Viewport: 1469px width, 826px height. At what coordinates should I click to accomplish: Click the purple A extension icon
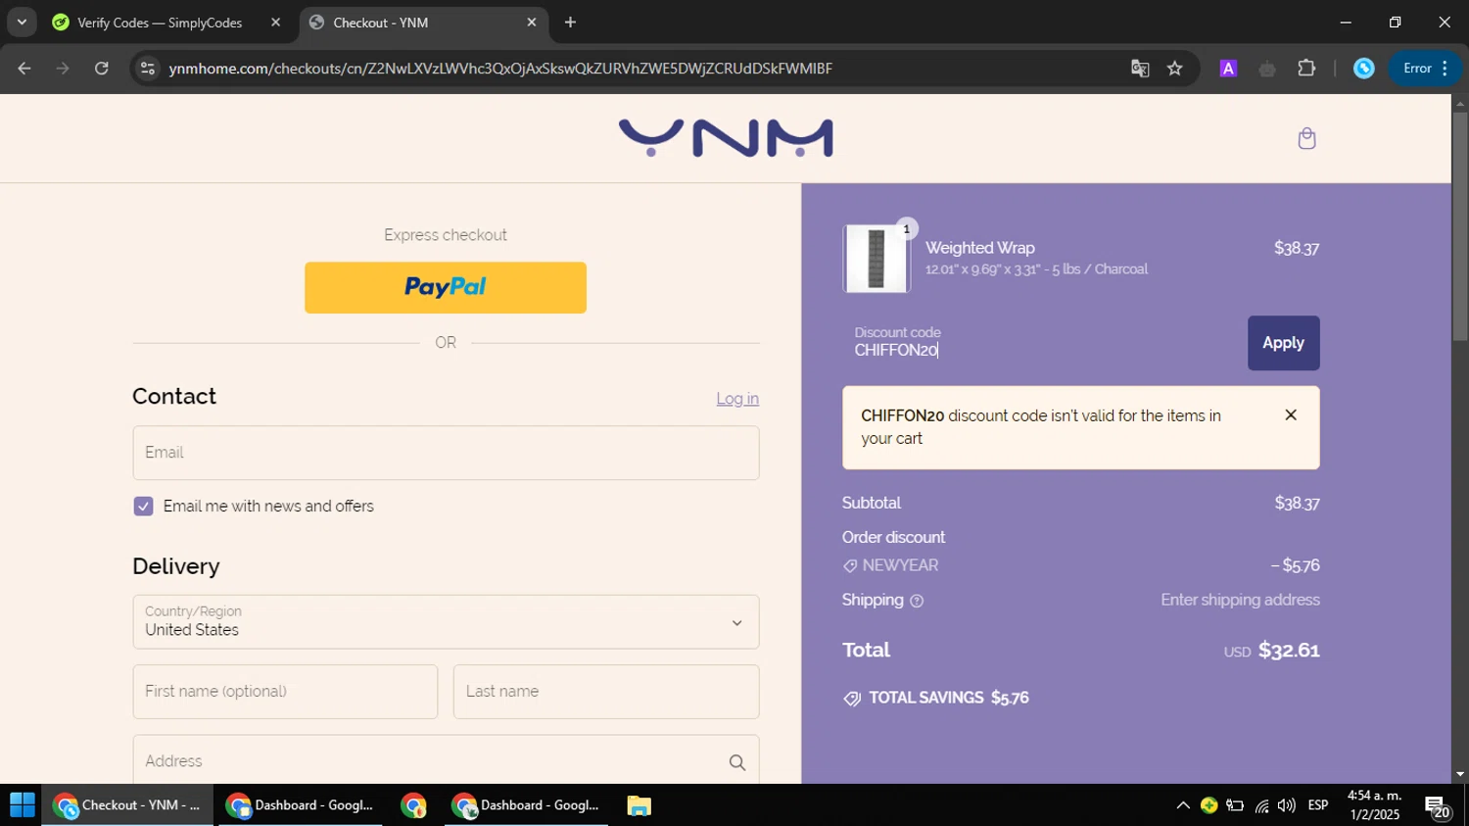[x=1228, y=69]
